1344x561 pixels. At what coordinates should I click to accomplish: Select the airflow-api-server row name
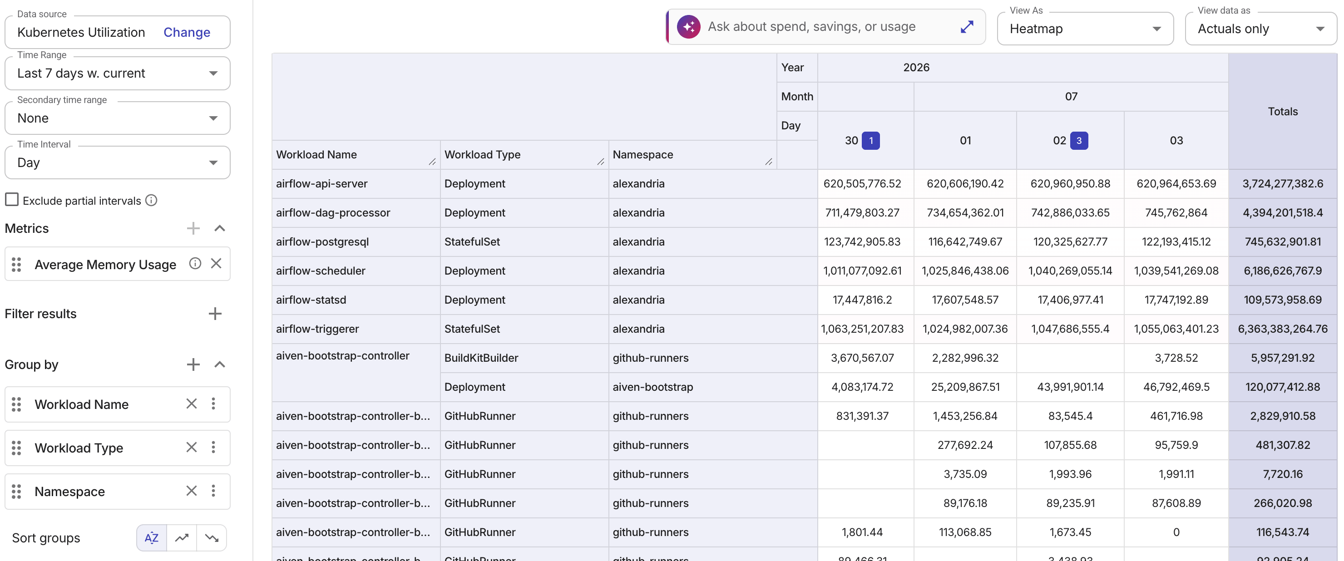pyautogui.click(x=321, y=183)
